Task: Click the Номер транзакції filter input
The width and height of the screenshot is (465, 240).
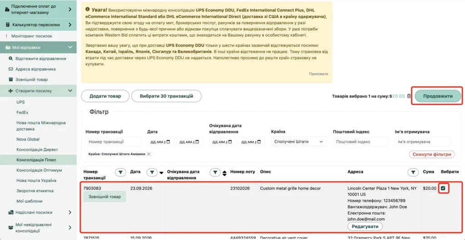Action: point(113,142)
